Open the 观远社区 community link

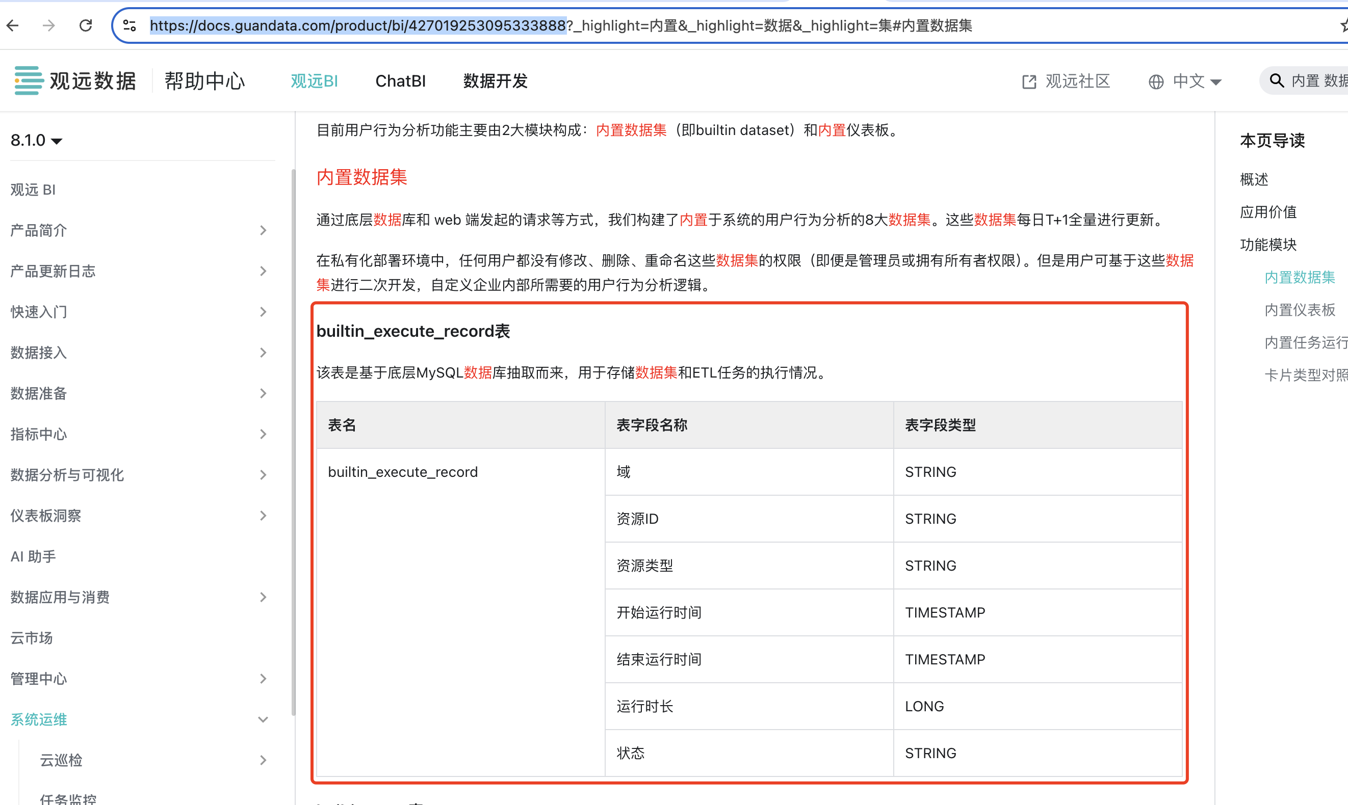point(1077,81)
